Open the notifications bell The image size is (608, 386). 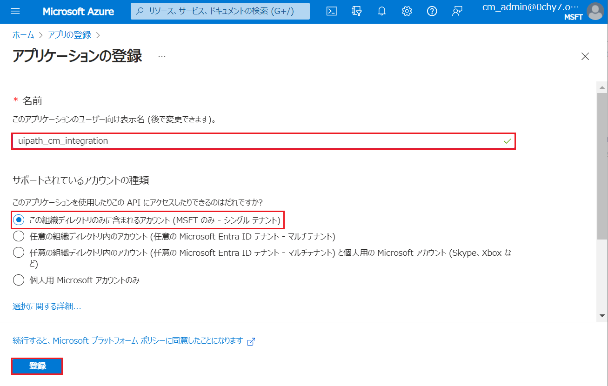382,11
